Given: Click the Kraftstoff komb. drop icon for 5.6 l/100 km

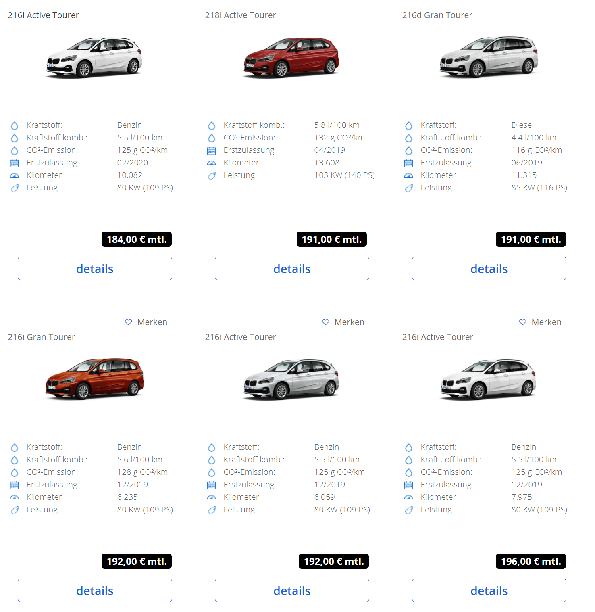Looking at the screenshot, I should [x=15, y=460].
